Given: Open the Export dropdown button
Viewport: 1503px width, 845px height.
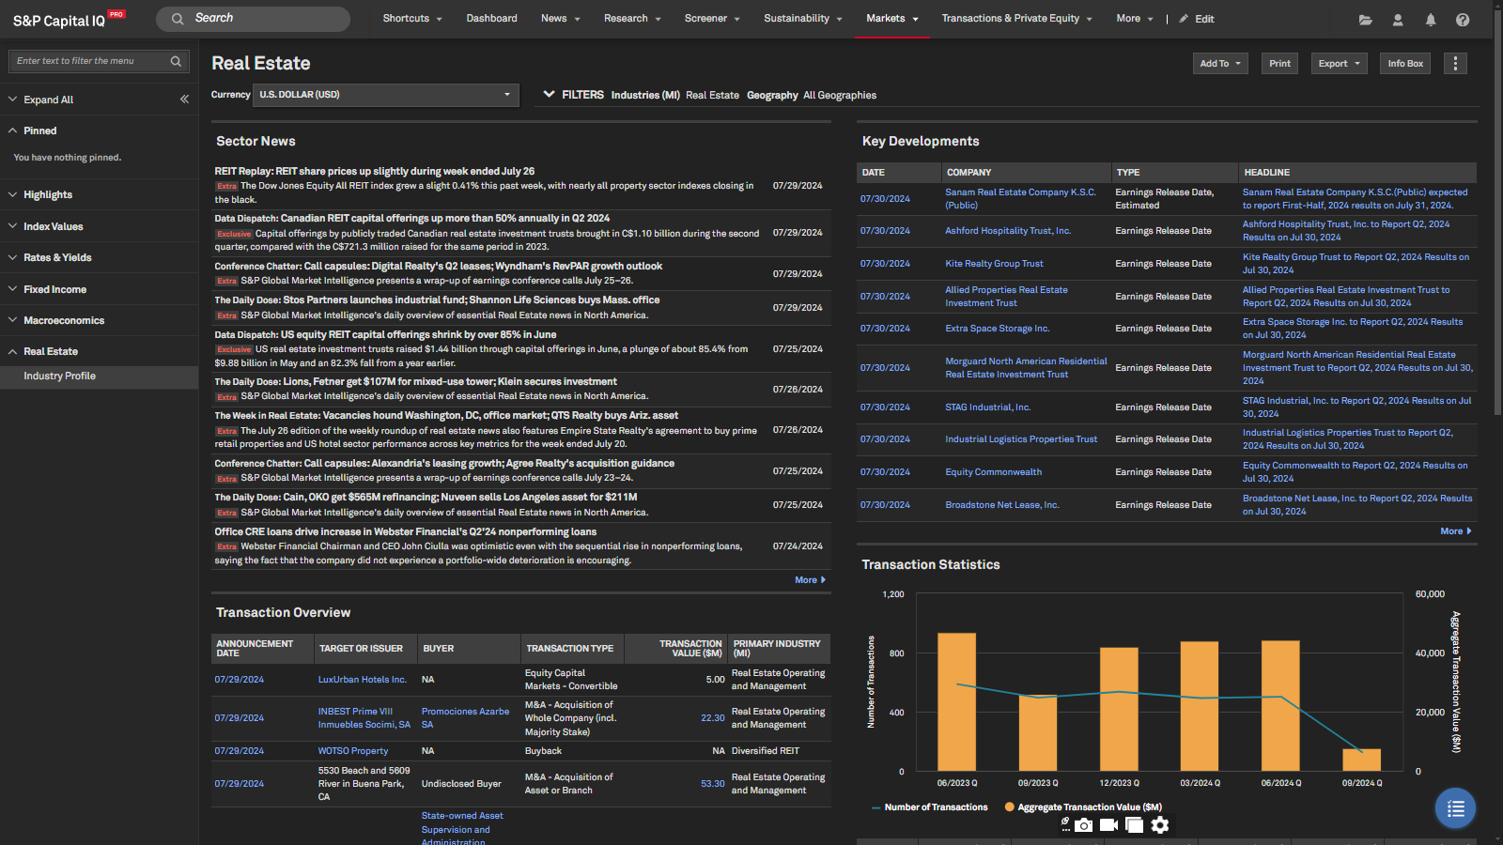Looking at the screenshot, I should (x=1339, y=64).
